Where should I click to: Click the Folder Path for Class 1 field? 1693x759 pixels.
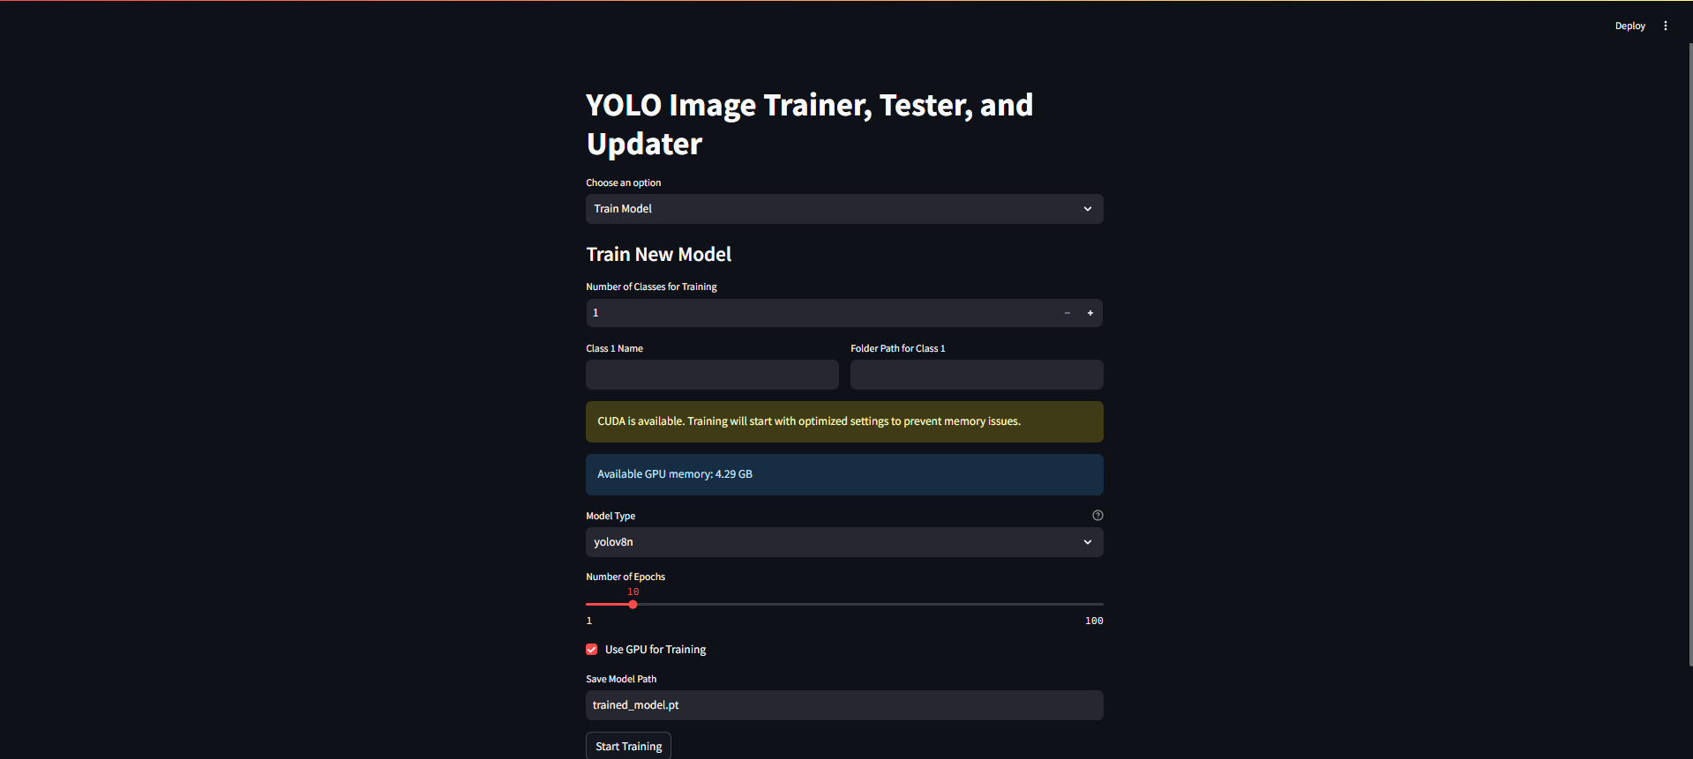coord(976,375)
